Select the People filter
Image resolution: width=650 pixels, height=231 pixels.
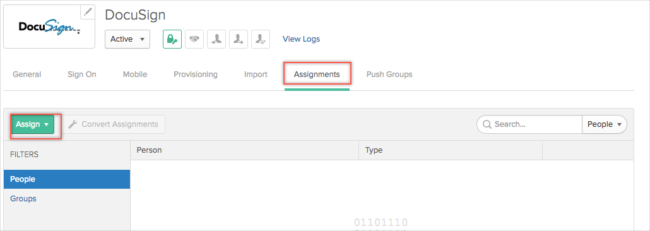click(67, 179)
